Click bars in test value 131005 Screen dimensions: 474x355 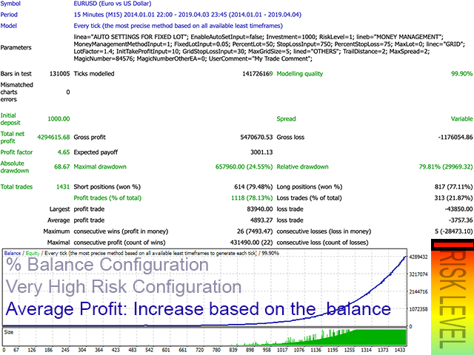tap(59, 74)
